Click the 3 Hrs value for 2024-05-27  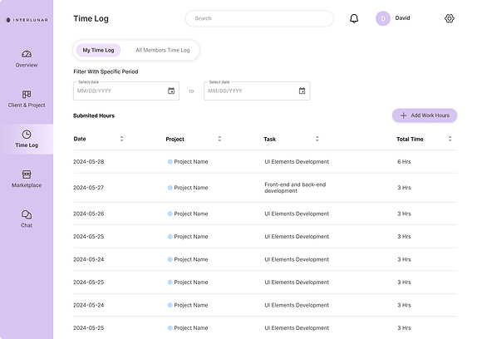coord(404,188)
